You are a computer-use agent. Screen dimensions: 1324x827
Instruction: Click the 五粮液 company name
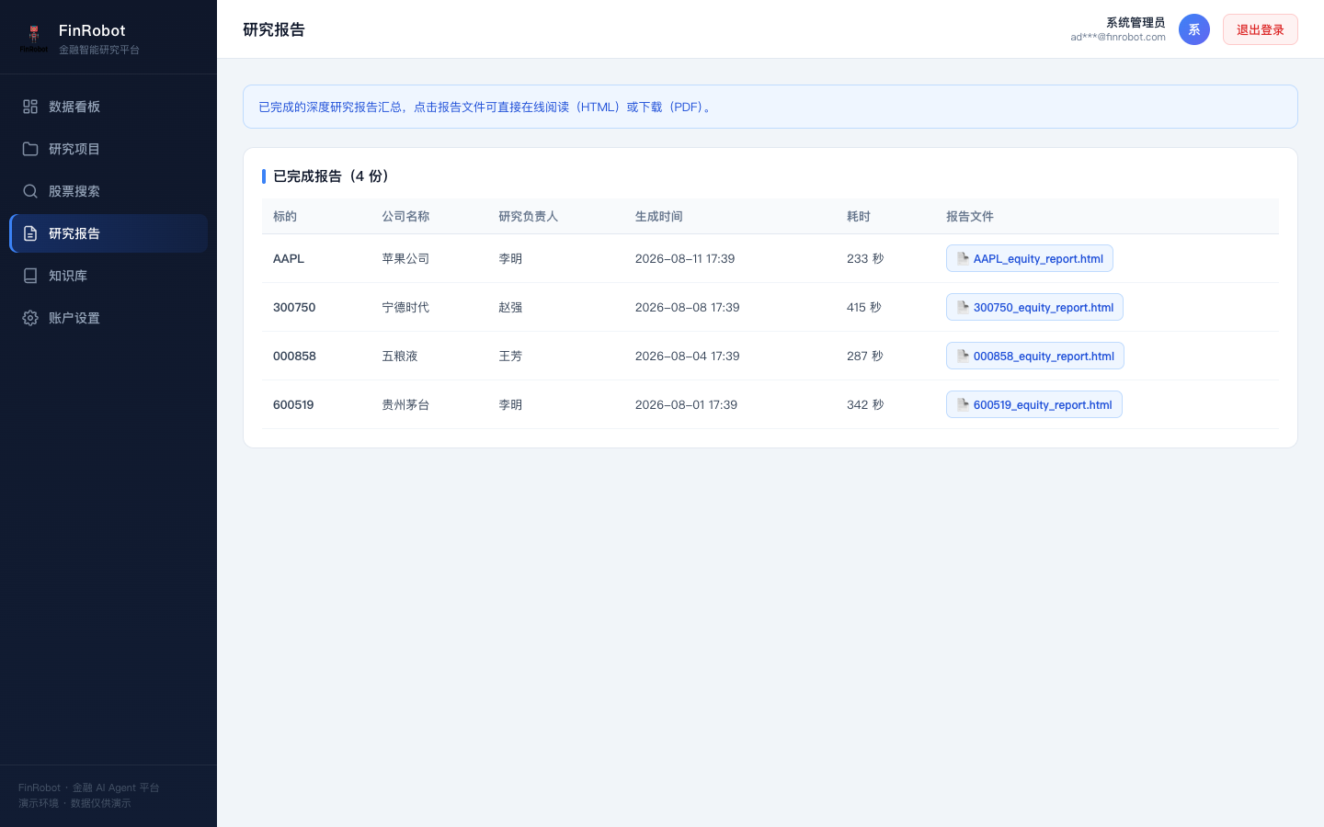tap(400, 356)
